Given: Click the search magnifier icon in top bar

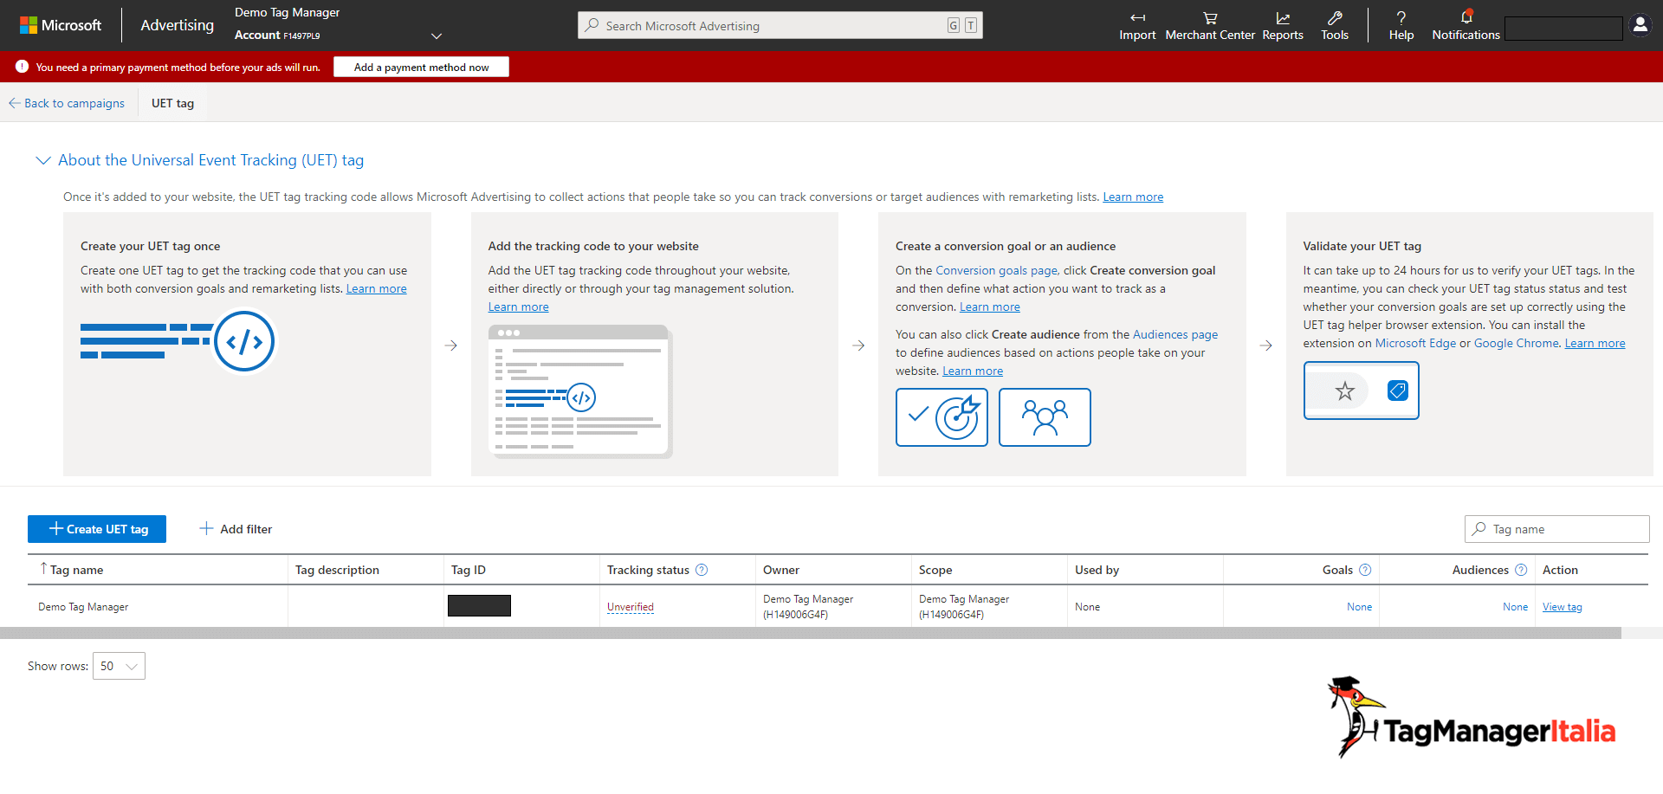Looking at the screenshot, I should (x=592, y=25).
